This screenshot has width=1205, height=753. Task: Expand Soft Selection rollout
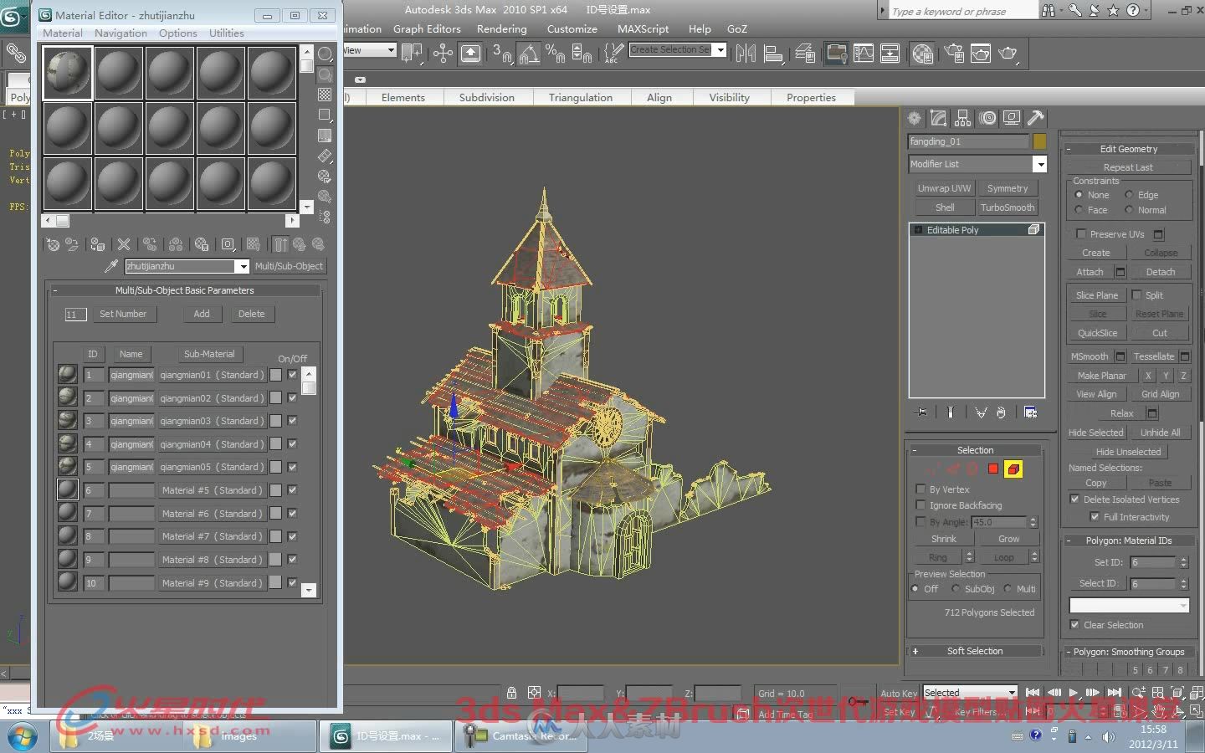pos(975,651)
